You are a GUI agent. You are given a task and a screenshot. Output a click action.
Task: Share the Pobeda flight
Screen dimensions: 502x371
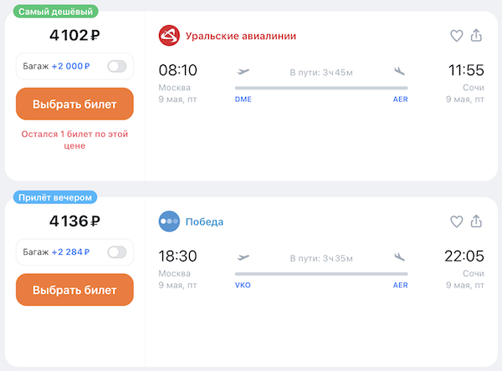[477, 221]
